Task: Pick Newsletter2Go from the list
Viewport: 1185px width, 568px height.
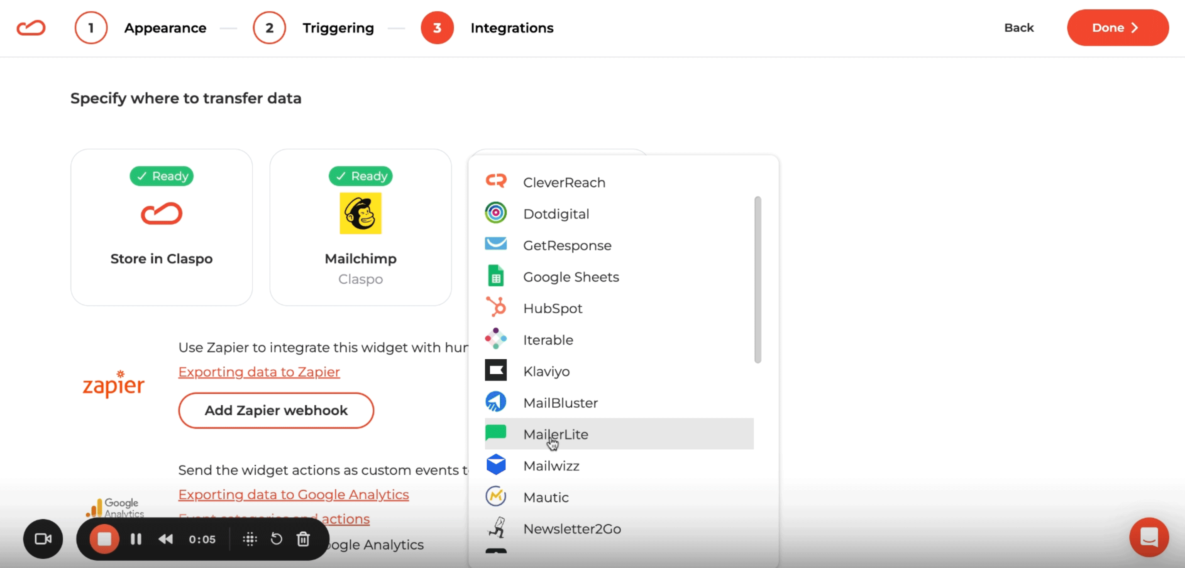Action: point(619,529)
